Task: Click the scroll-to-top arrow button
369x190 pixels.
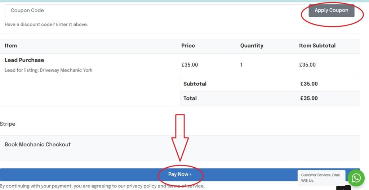Action: tap(343, 188)
